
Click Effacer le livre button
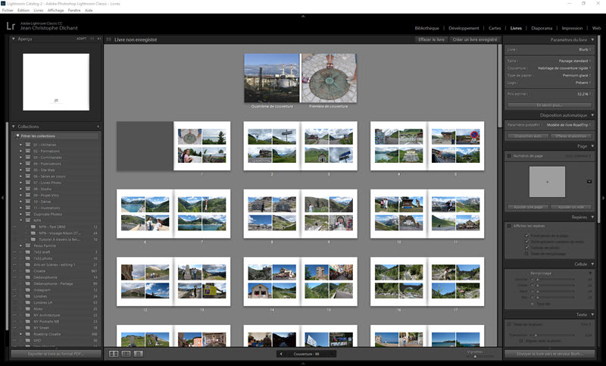pyautogui.click(x=431, y=39)
